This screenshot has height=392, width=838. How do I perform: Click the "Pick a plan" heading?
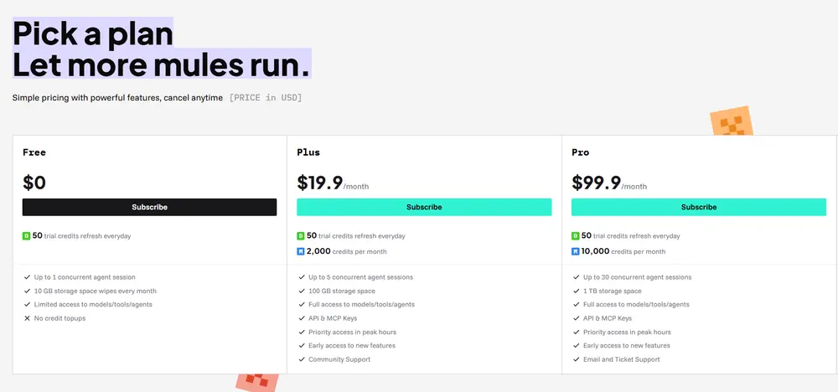[x=93, y=34]
